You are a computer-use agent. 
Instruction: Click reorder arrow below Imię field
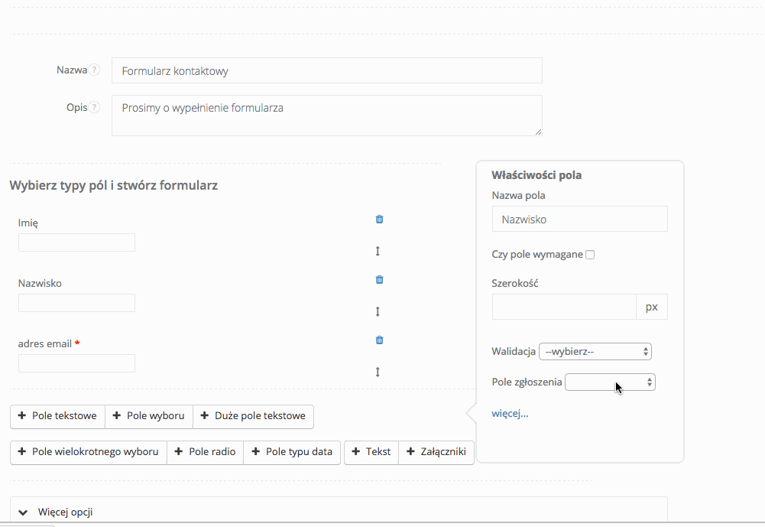tap(378, 251)
